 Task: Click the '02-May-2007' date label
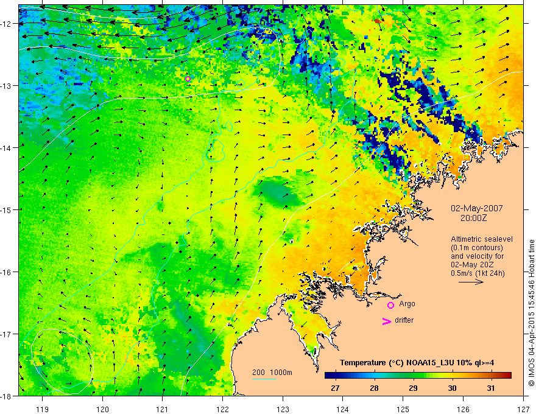[476, 208]
